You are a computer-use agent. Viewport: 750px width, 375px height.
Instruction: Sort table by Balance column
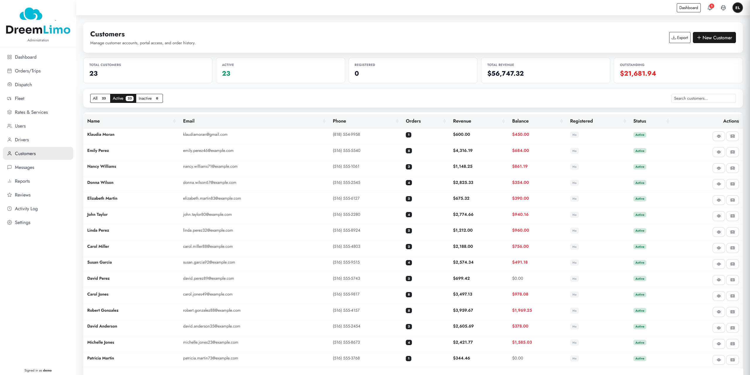point(537,121)
